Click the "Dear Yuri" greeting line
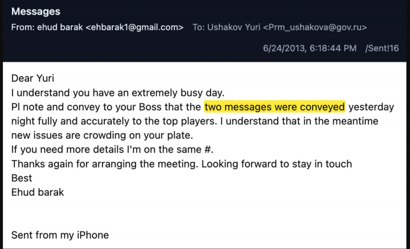 click(33, 78)
